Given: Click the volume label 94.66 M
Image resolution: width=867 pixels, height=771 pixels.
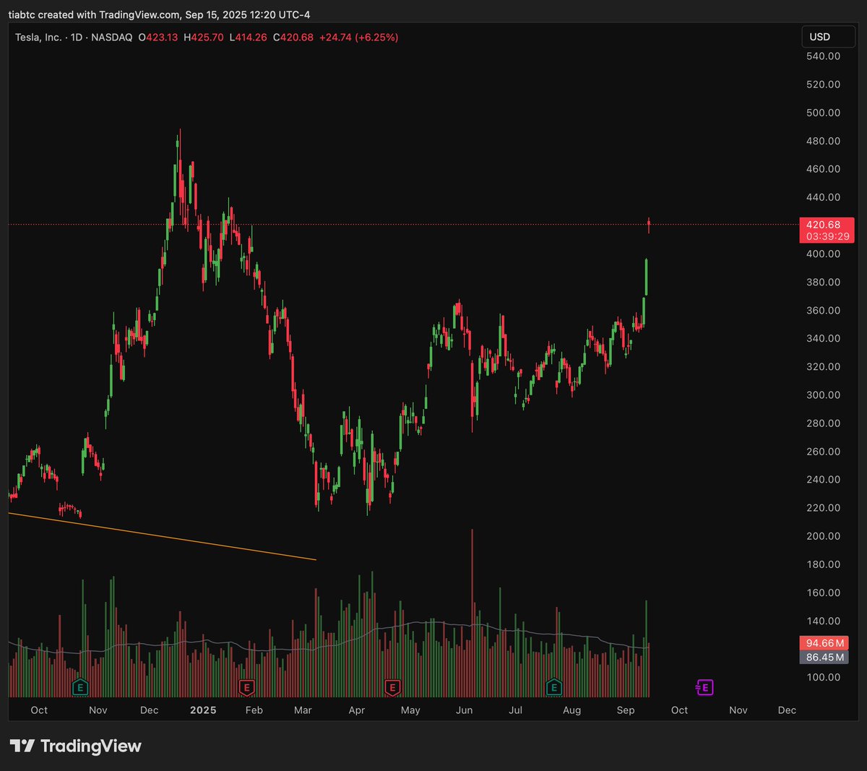Looking at the screenshot, I should (x=824, y=643).
